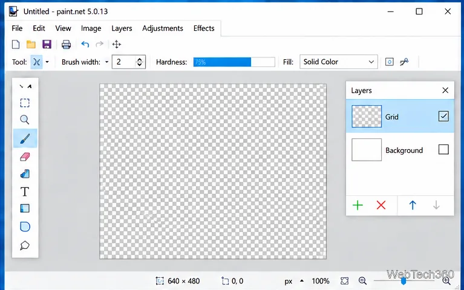Select the Zoom magnifier tool
This screenshot has width=464, height=290.
pyautogui.click(x=25, y=120)
